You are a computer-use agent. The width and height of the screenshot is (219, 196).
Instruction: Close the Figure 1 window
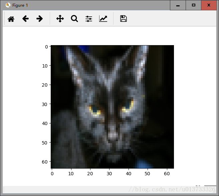[209, 5]
